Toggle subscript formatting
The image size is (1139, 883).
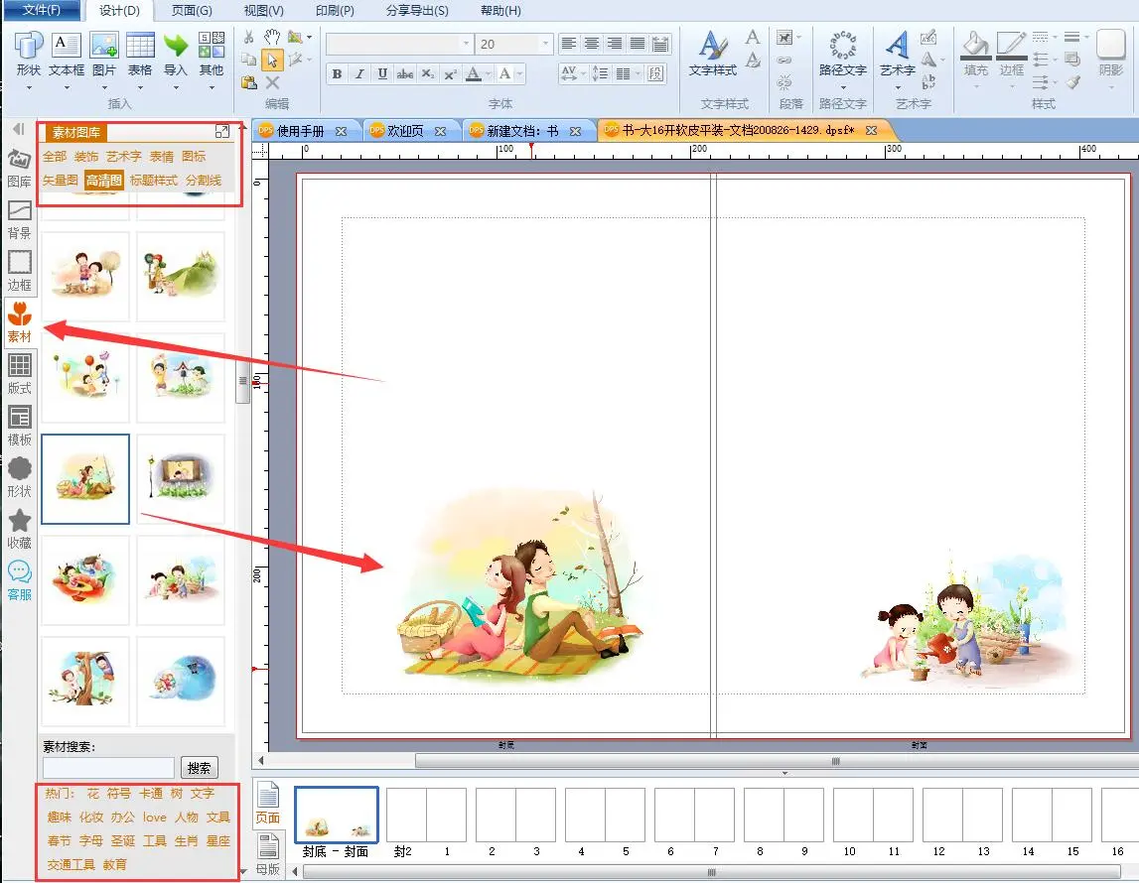point(428,74)
